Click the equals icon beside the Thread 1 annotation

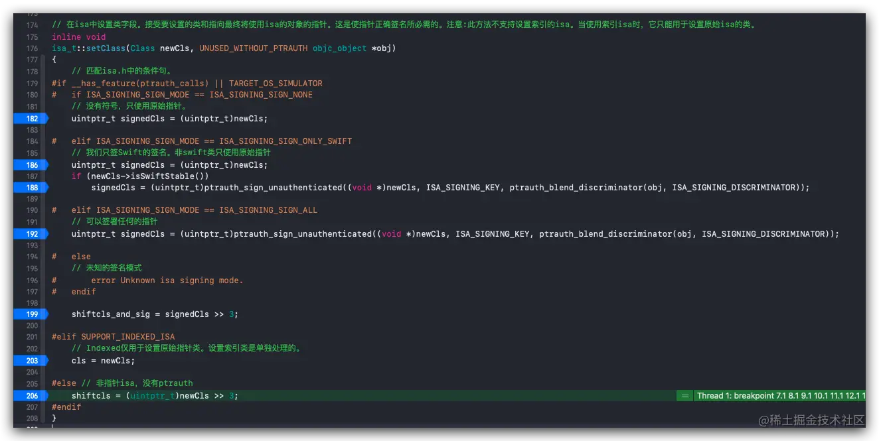[x=684, y=396]
